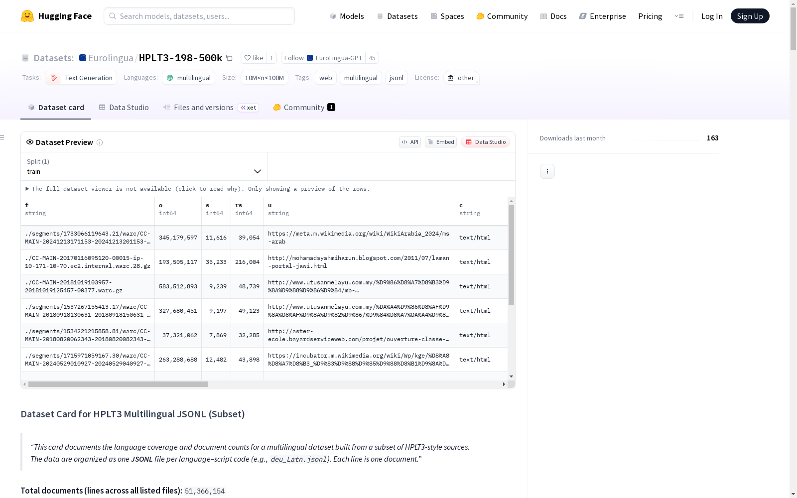Go to Models in the top navigation
This screenshot has width=797, height=498.
coord(347,16)
